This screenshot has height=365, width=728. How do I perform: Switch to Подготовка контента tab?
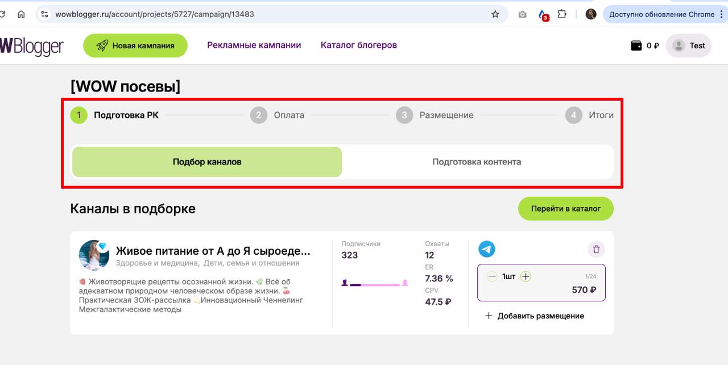tap(477, 162)
